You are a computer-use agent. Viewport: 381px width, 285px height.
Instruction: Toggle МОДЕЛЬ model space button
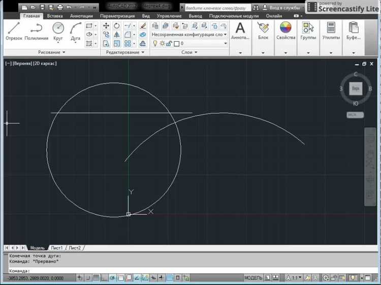click(x=253, y=278)
